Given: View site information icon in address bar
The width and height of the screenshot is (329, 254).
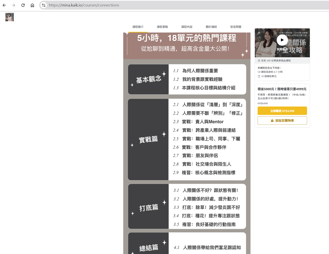Looking at the screenshot, I should pyautogui.click(x=44, y=5).
